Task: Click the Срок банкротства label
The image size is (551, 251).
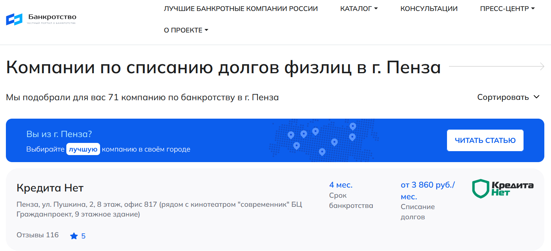Action: point(351,200)
